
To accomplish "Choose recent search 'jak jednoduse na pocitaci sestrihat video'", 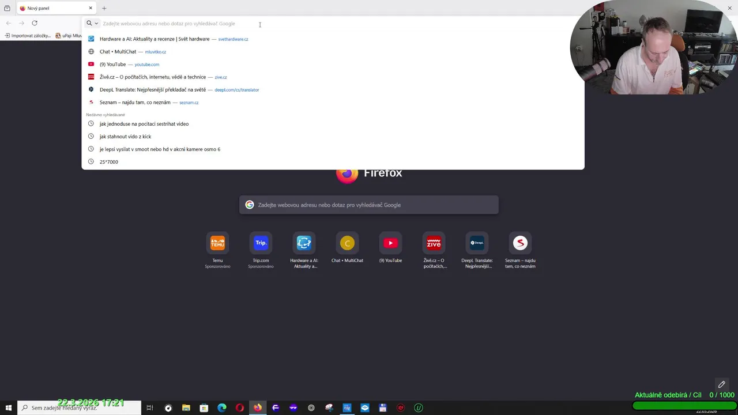I will (333, 124).
